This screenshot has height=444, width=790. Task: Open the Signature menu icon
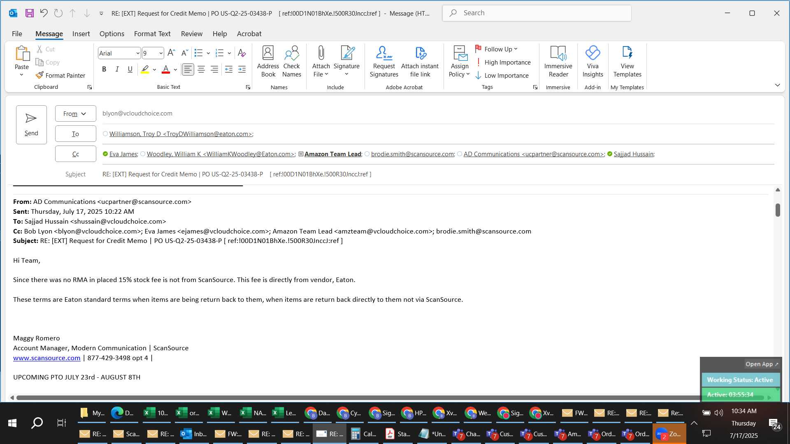pyautogui.click(x=346, y=61)
